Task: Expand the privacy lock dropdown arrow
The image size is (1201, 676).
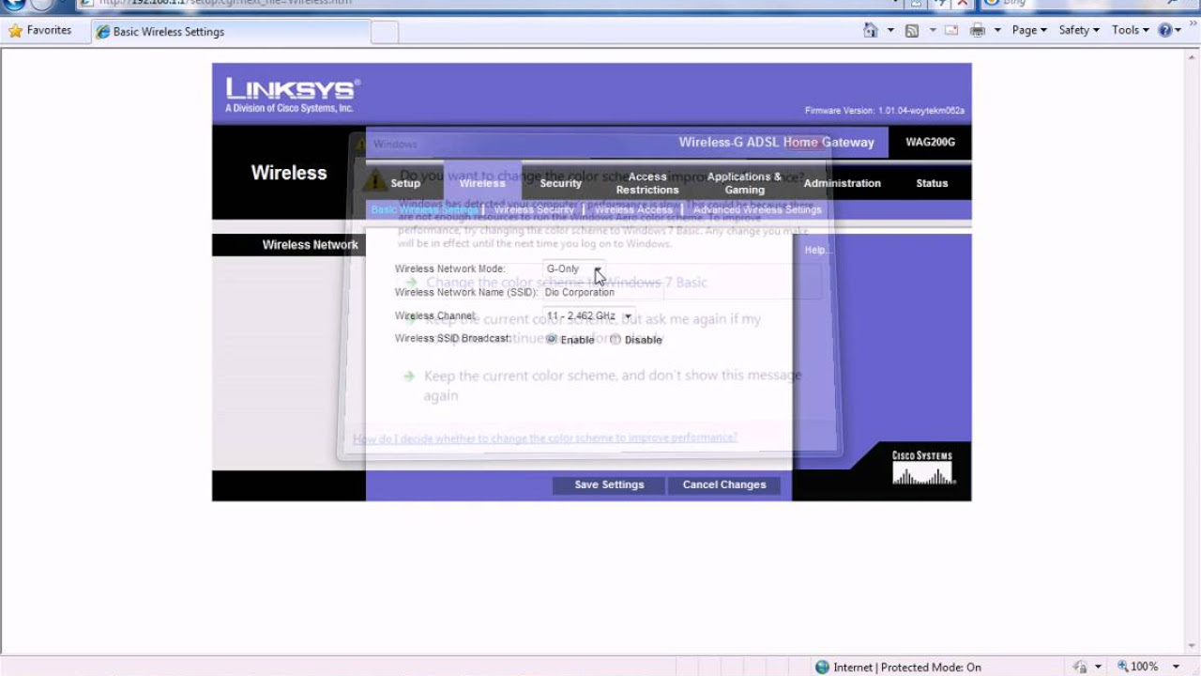Action: pyautogui.click(x=1098, y=667)
